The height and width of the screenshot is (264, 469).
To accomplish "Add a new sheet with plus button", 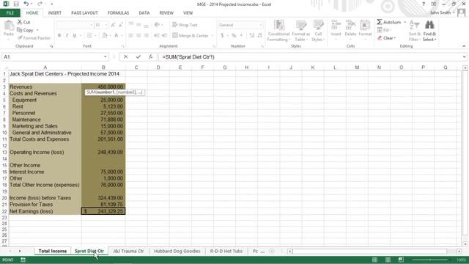I will tap(272, 251).
